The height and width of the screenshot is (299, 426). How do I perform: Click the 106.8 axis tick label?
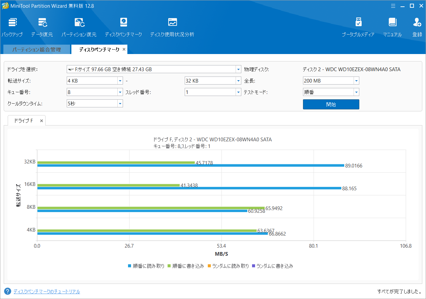tap(406, 246)
